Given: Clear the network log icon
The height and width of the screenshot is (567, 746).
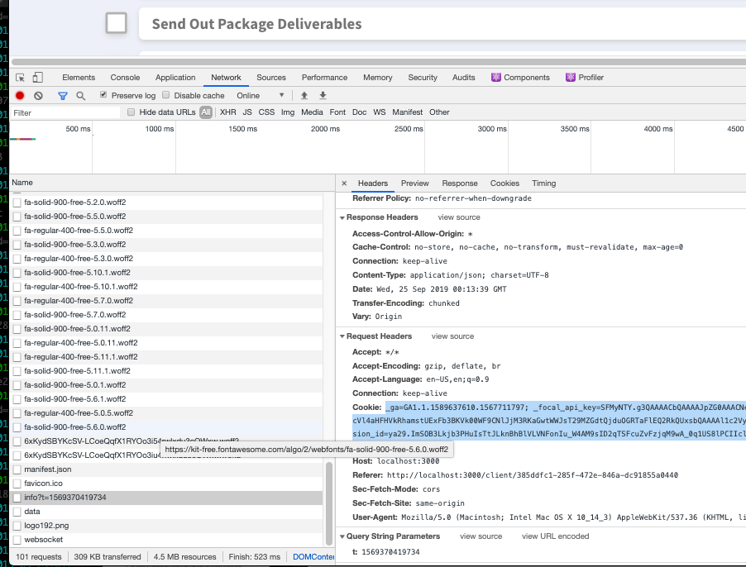Looking at the screenshot, I should click(39, 96).
